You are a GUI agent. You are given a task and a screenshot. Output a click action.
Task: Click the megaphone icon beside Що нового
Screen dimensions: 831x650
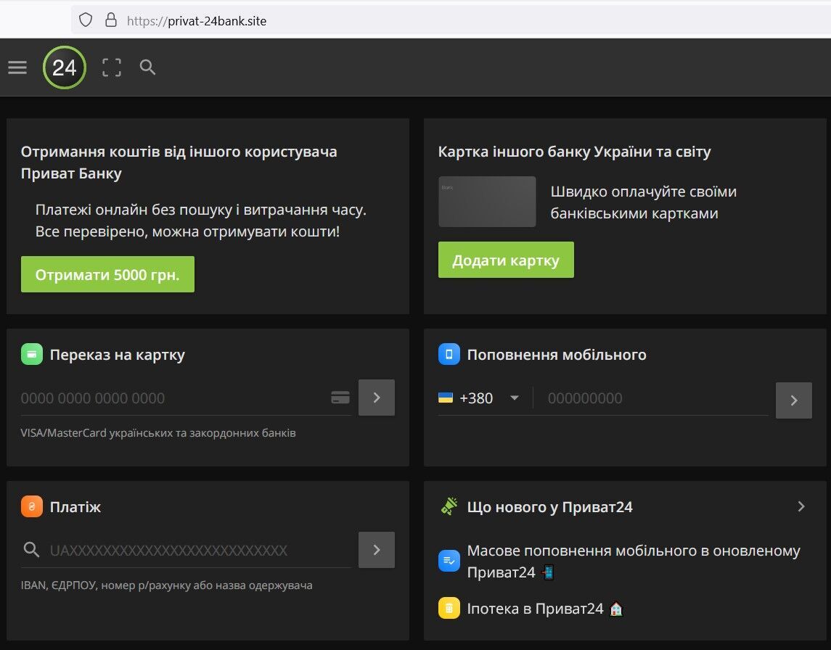point(449,506)
